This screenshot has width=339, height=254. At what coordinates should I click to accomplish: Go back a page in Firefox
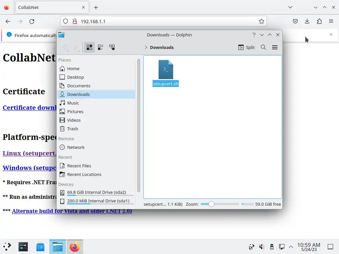click(x=8, y=21)
